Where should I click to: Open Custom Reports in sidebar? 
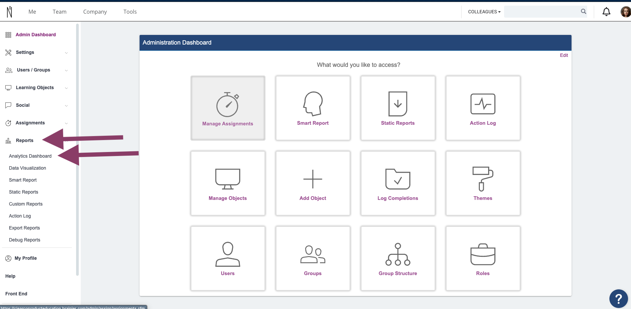click(26, 204)
